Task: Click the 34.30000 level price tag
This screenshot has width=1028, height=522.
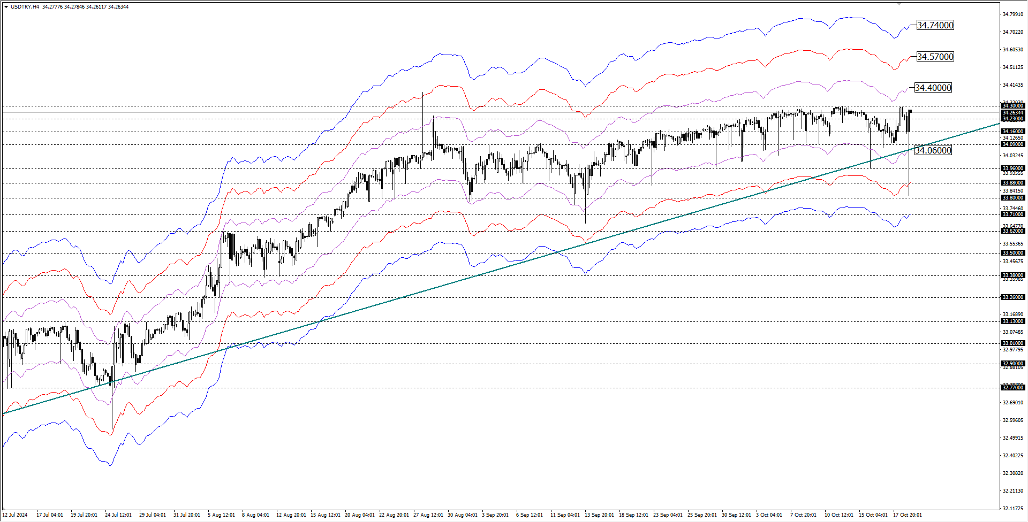Action: click(x=1013, y=106)
